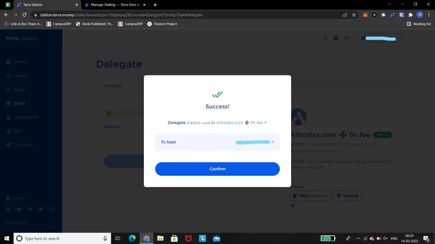
Task: Open the Twitter icon in sidebar footer
Action: (41, 210)
